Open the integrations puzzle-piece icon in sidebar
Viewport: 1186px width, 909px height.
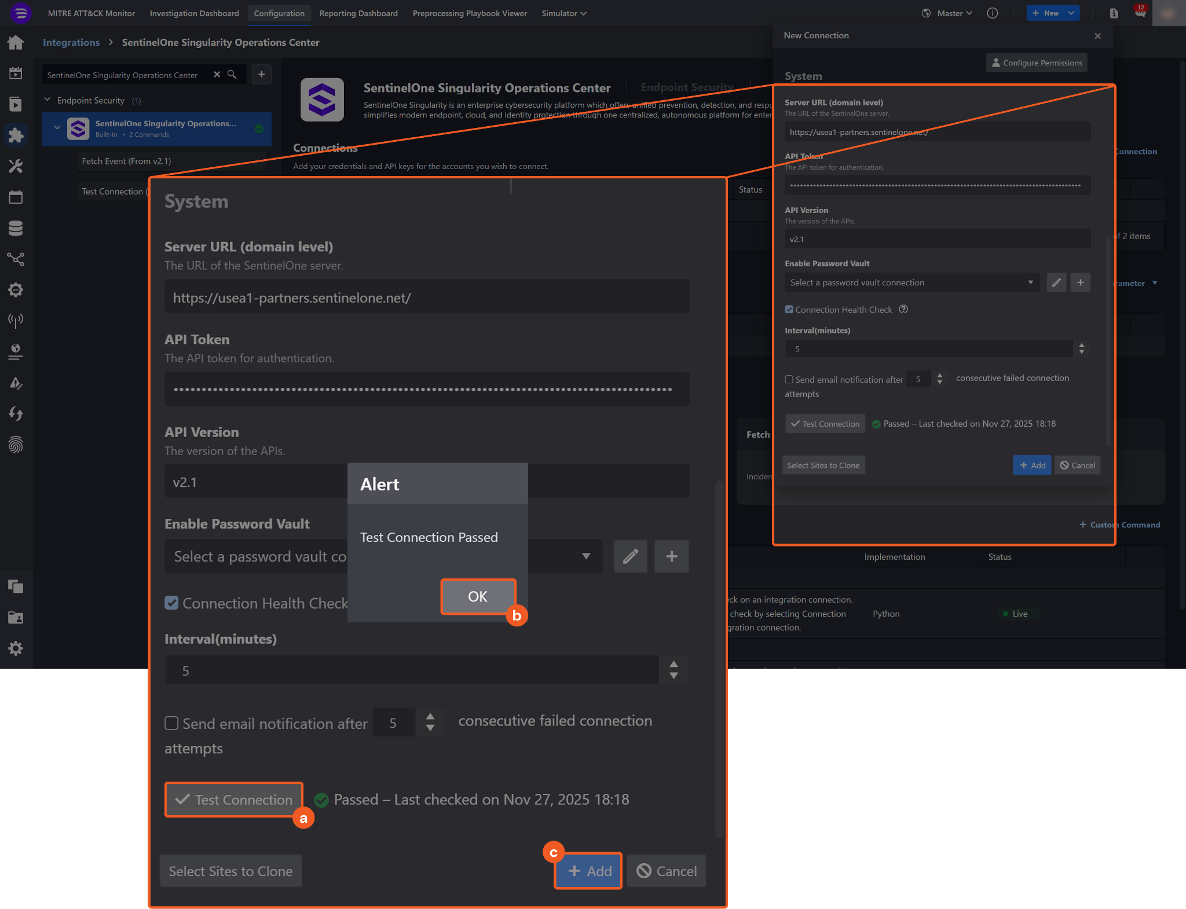[16, 135]
